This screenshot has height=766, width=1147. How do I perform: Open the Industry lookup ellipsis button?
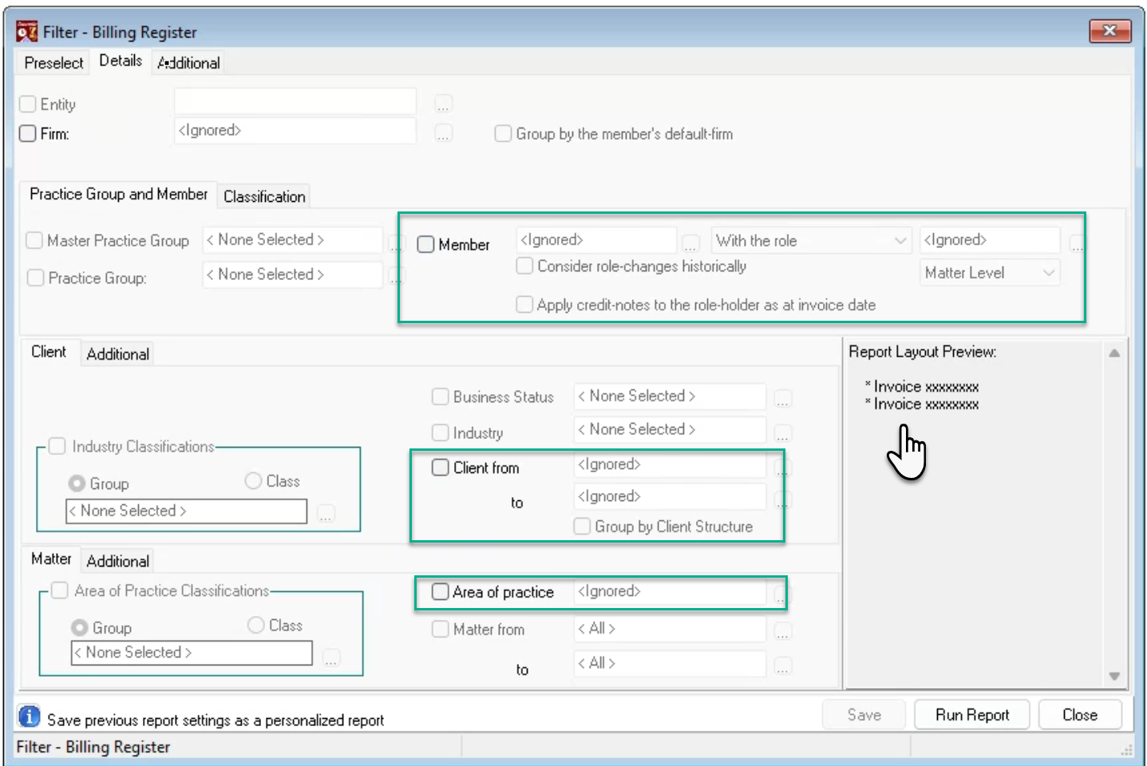pos(783,433)
